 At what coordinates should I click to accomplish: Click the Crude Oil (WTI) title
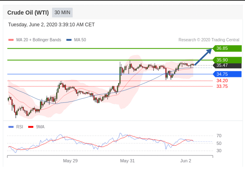coord(28,13)
